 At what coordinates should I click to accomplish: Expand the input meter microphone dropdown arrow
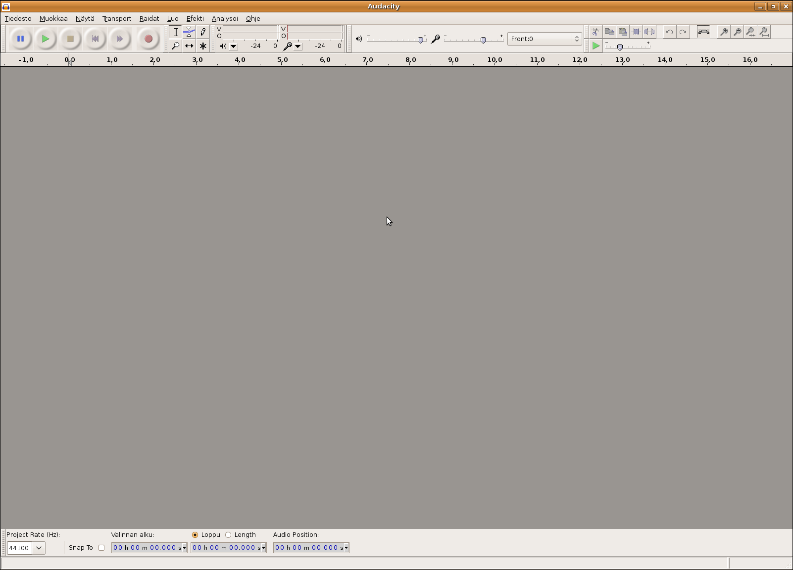(x=298, y=47)
